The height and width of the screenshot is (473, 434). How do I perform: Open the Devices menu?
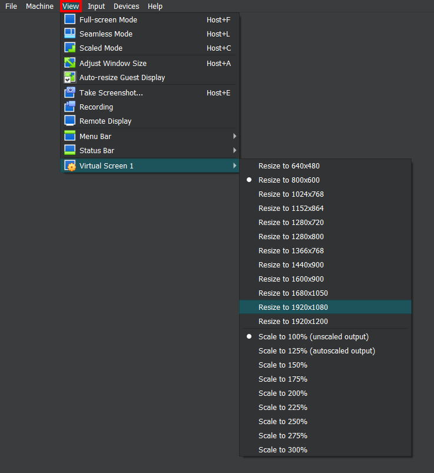coord(127,6)
